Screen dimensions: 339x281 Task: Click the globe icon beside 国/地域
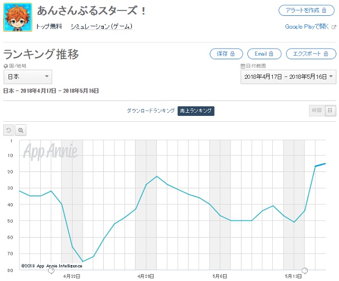click(x=6, y=66)
